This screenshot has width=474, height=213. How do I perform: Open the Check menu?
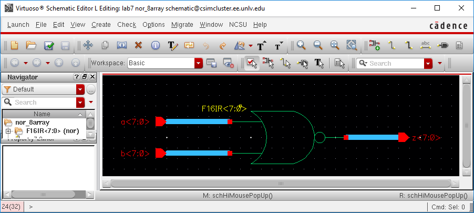click(x=127, y=25)
